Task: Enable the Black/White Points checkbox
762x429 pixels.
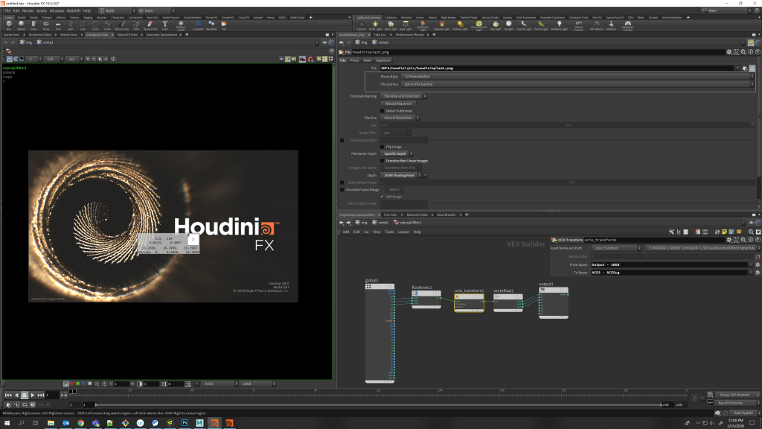Action: tap(342, 182)
